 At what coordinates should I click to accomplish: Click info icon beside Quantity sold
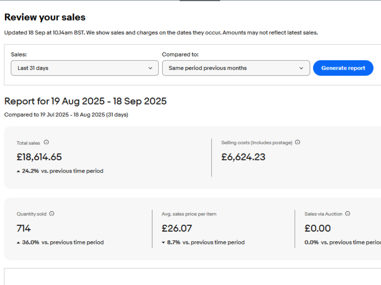[x=51, y=214]
